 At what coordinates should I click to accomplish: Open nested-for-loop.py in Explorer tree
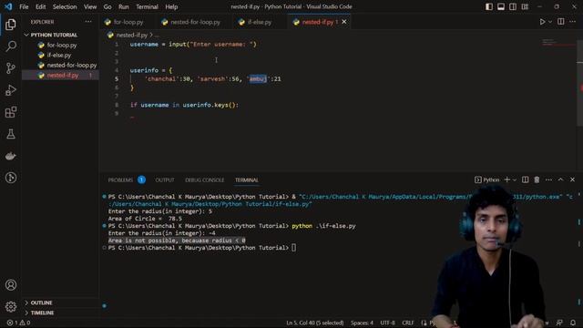pos(60,65)
